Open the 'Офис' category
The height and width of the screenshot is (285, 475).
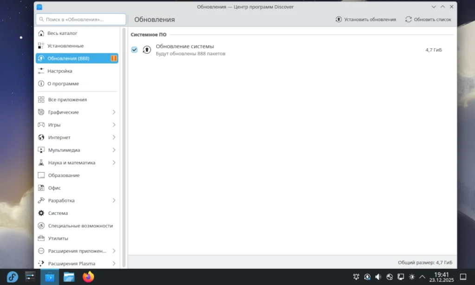tap(77, 188)
